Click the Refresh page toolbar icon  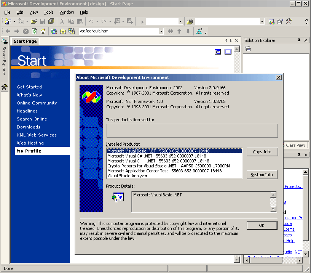click(x=34, y=31)
